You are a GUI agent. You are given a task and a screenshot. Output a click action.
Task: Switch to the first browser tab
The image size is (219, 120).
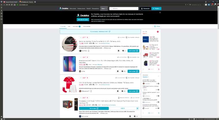[x=10, y=2]
